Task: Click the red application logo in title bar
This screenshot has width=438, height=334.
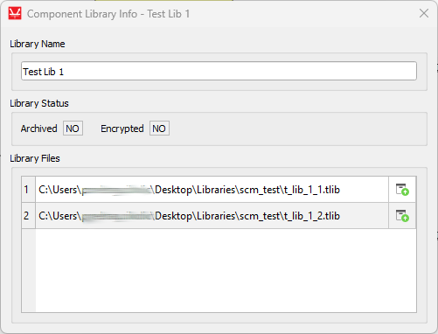Action: (15, 14)
